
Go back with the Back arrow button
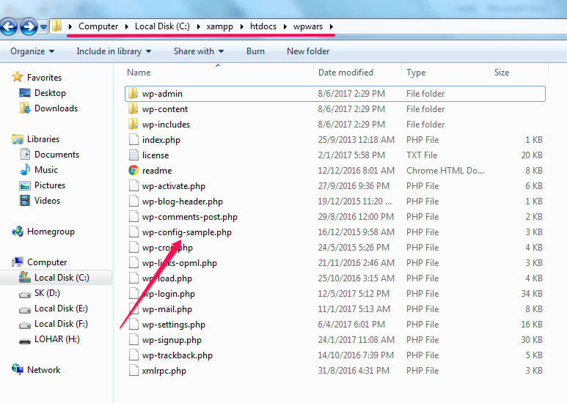9,26
